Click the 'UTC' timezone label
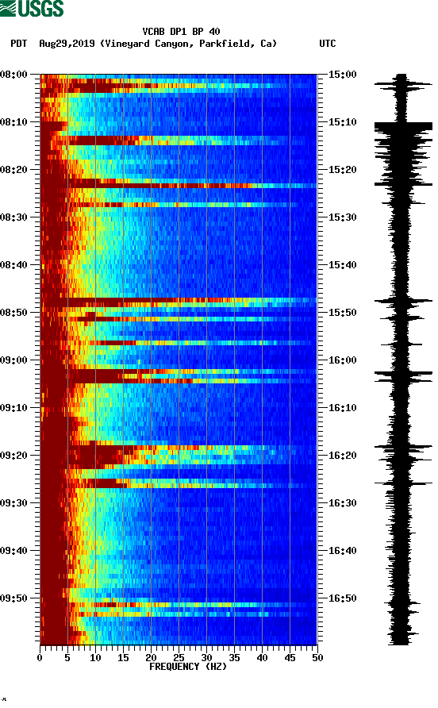This screenshot has height=708, width=438. pyautogui.click(x=328, y=44)
